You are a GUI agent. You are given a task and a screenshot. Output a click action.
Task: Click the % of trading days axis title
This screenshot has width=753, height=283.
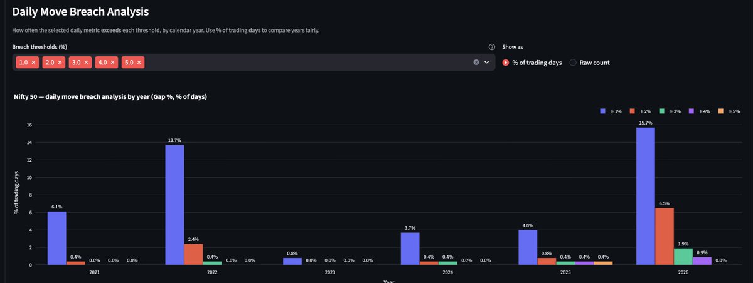click(16, 193)
